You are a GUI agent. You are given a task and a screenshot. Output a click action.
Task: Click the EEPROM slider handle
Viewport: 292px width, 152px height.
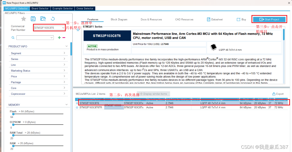(x=13, y=125)
